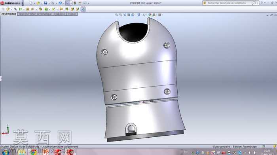Image resolution: width=277 pixels, height=155 pixels.
Task: Open the SolidWorks menu flyout arrow
Action: coord(23,3)
